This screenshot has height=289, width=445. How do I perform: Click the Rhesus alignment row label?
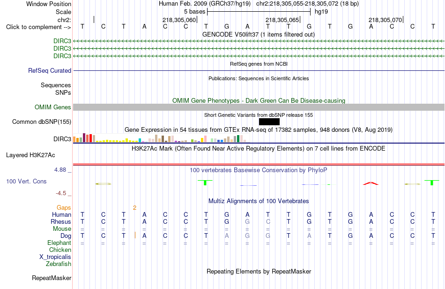tap(61, 221)
